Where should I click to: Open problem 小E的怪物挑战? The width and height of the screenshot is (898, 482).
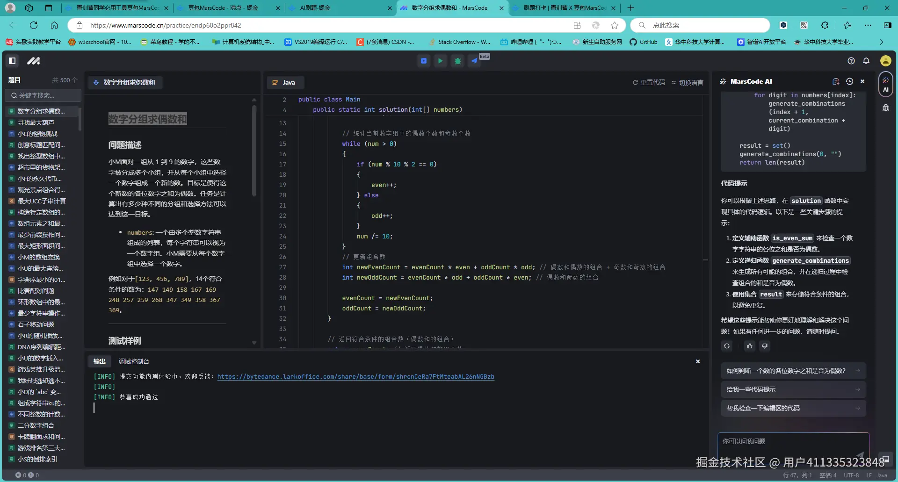click(37, 134)
